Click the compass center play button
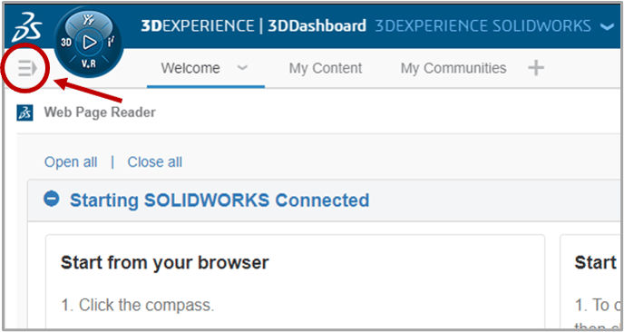Screen dimensions: 624x332 89,43
